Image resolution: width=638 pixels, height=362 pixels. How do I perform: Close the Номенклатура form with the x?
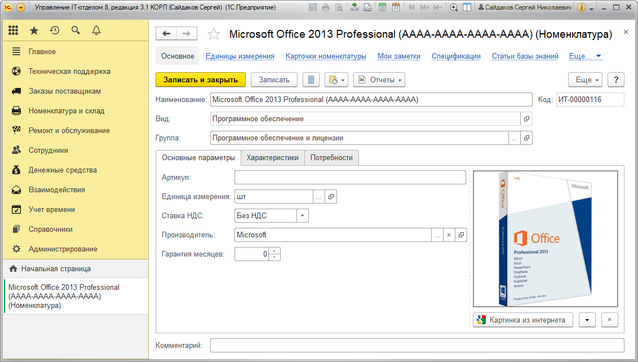pos(626,32)
